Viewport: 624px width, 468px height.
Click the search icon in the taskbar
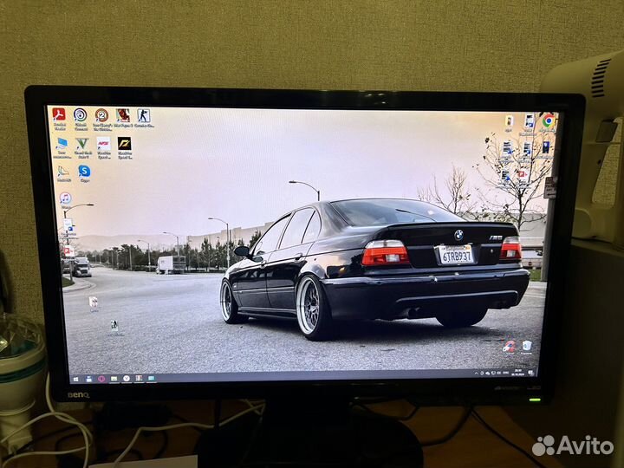(x=88, y=378)
